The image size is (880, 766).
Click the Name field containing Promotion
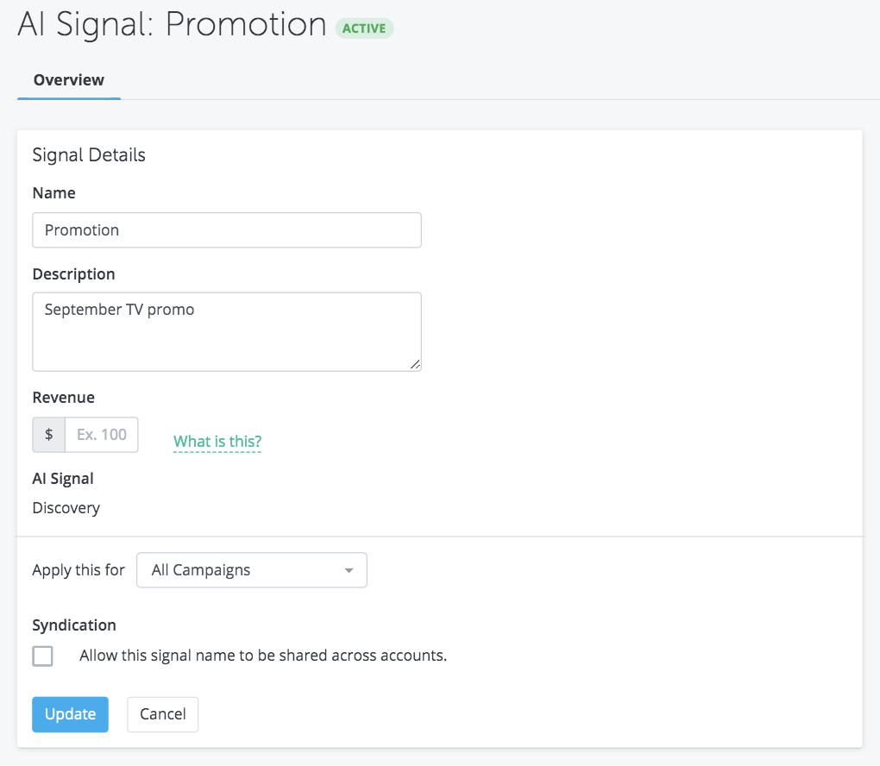[226, 230]
